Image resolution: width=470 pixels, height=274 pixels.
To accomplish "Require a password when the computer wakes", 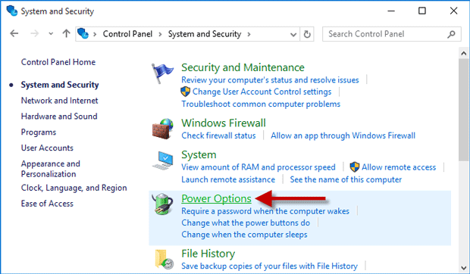I will pos(265,211).
